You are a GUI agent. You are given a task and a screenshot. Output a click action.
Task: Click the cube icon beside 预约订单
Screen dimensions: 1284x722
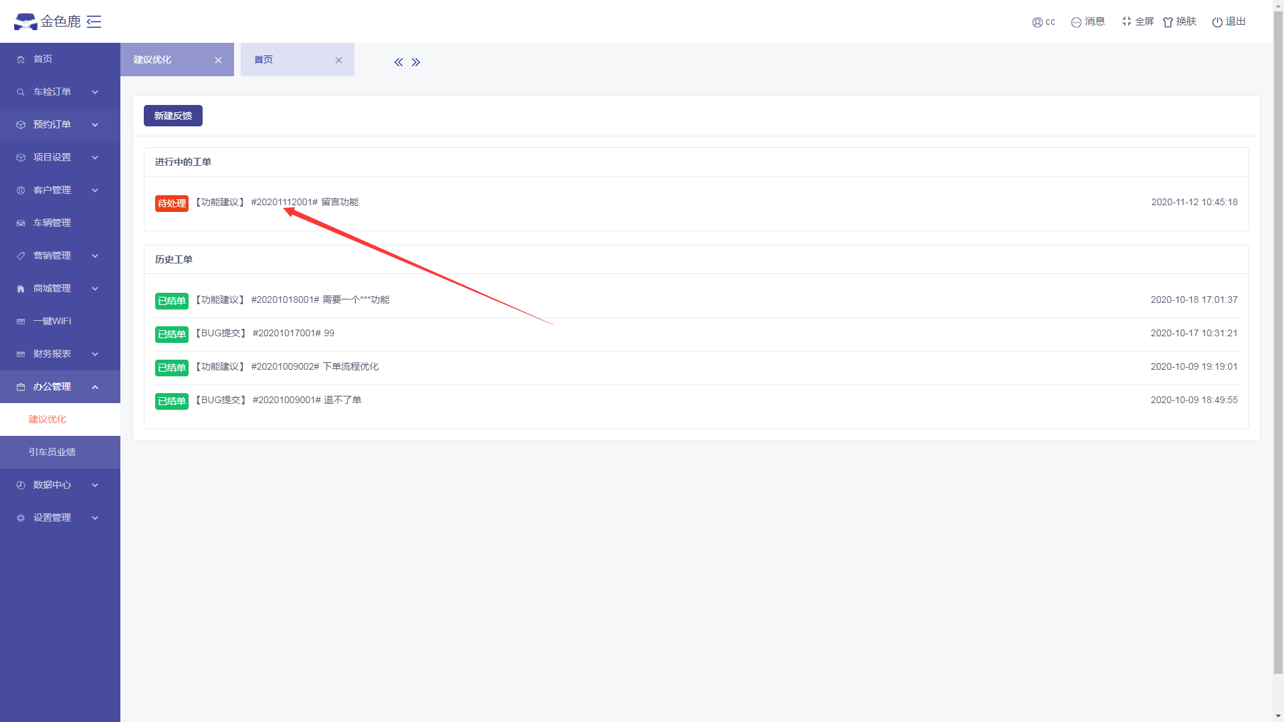tap(21, 125)
